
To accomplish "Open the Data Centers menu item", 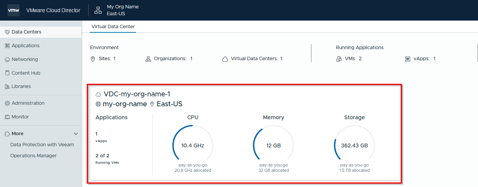I will (41, 32).
